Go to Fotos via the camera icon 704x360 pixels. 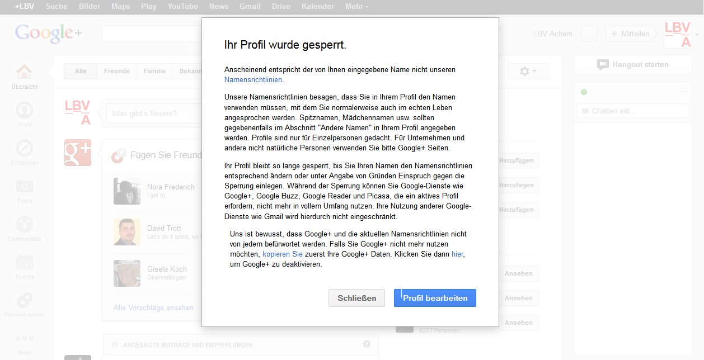coord(25,187)
